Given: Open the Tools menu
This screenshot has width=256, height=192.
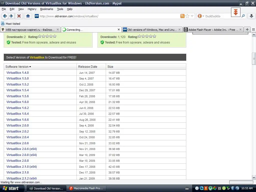Looking at the screenshot, I should tap(60, 9).
